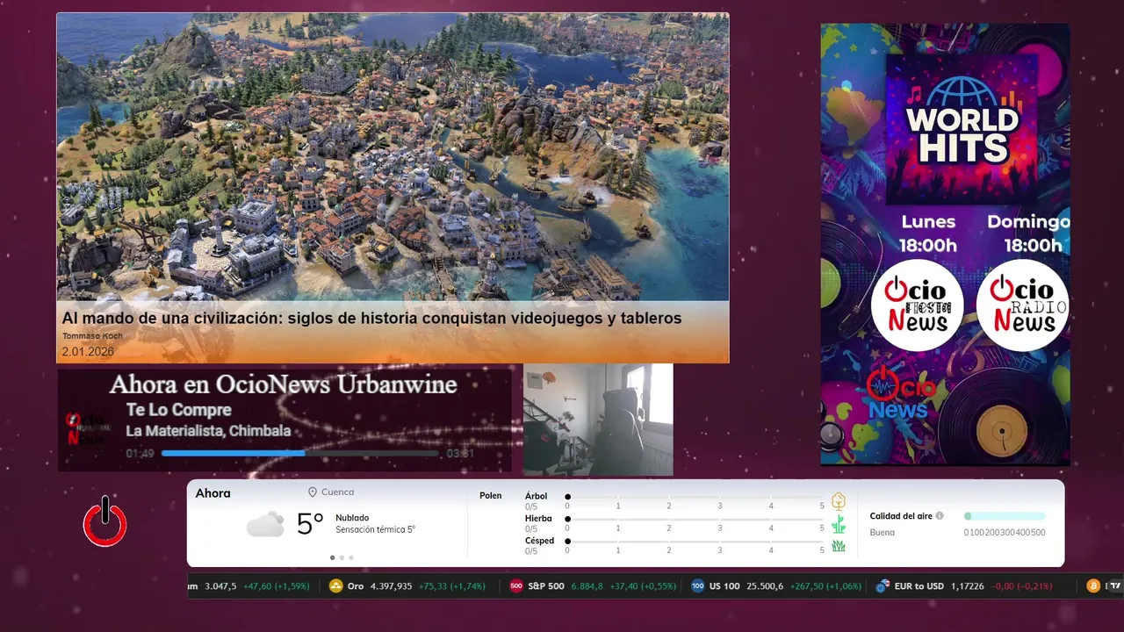Select the second weather carousel dot
The width and height of the screenshot is (1124, 632).
342,557
